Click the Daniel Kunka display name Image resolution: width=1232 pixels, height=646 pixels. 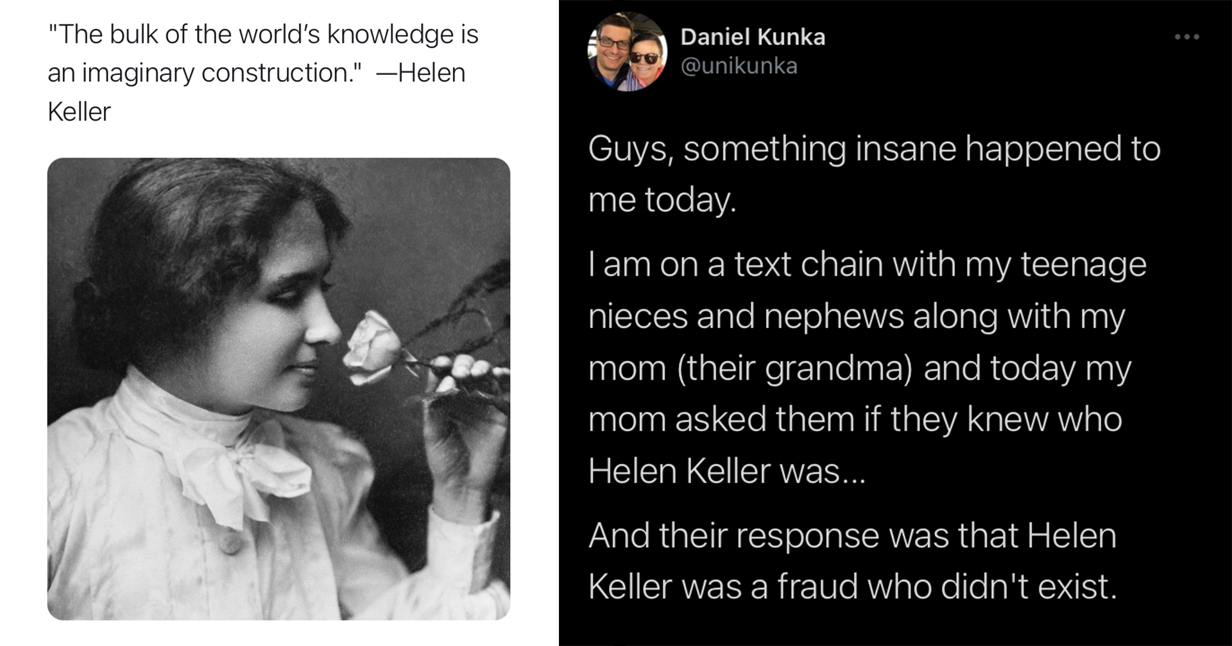pos(753,37)
